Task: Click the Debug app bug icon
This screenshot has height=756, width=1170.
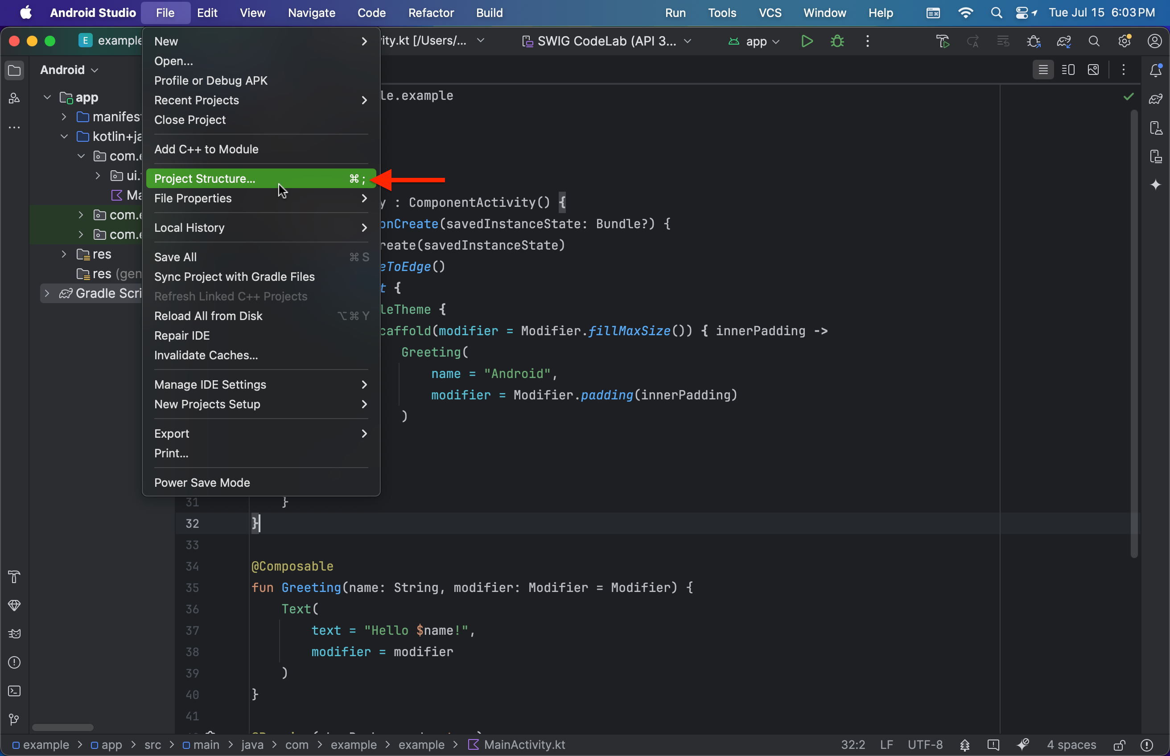Action: (x=836, y=41)
